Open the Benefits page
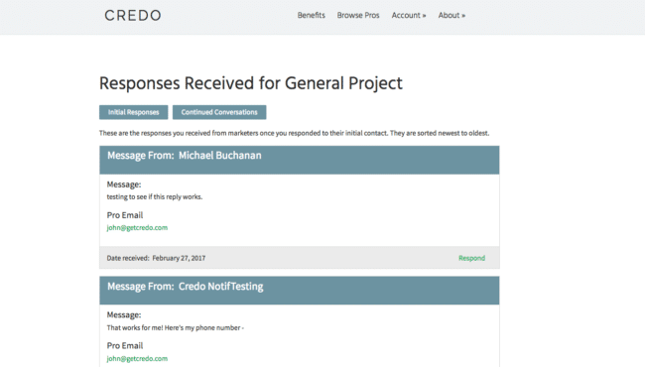 click(311, 15)
